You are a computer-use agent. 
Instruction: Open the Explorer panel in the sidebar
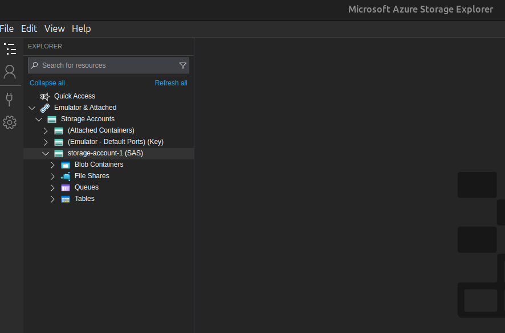[x=10, y=49]
